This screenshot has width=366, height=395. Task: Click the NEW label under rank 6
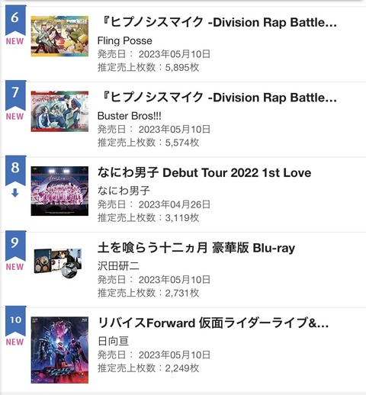click(x=14, y=41)
